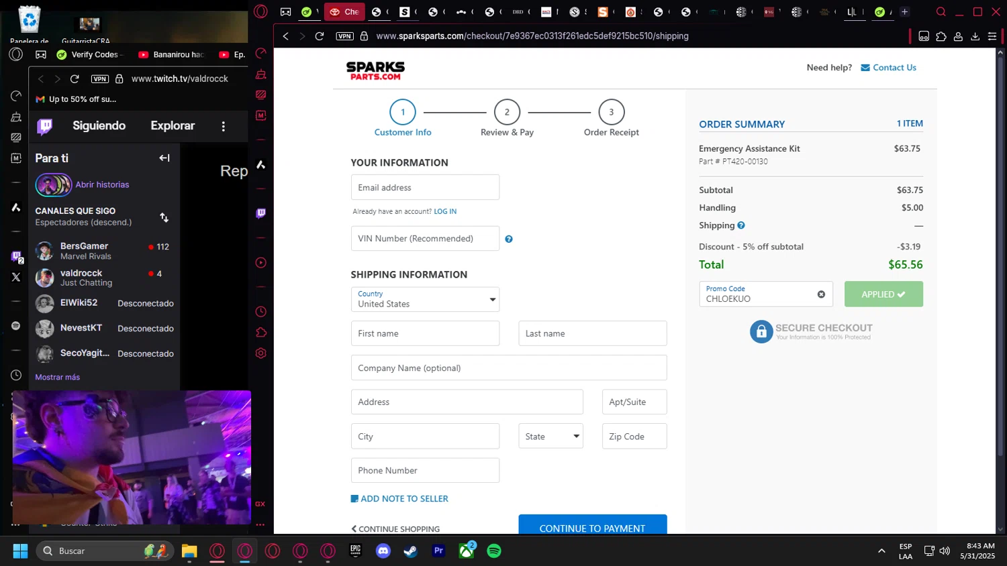
Task: Select the active Che checkout tab
Action: 344,11
